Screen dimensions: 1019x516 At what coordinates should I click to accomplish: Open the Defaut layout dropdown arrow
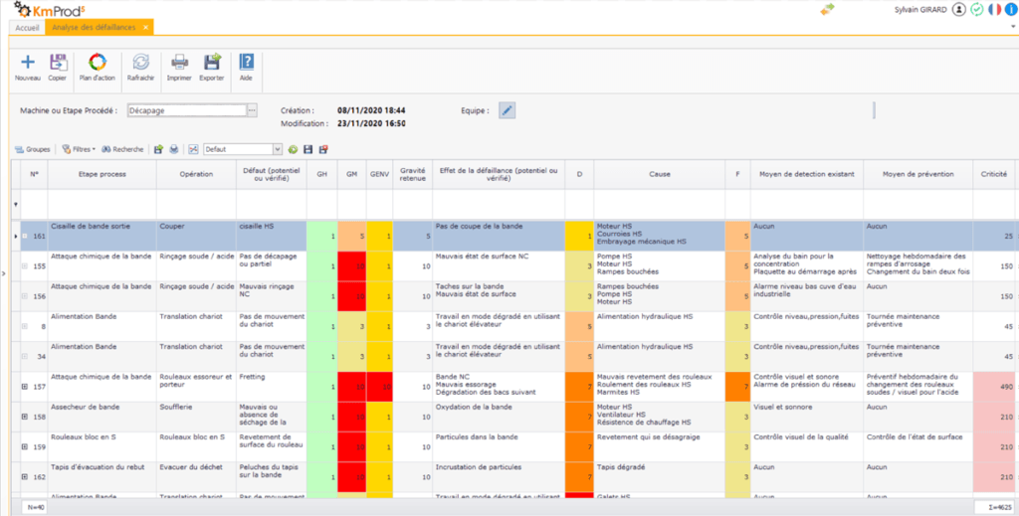coord(278,149)
